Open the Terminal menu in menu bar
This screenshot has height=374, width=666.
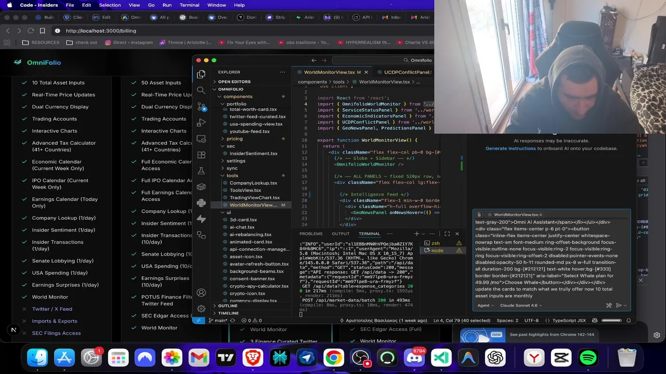coord(189,5)
